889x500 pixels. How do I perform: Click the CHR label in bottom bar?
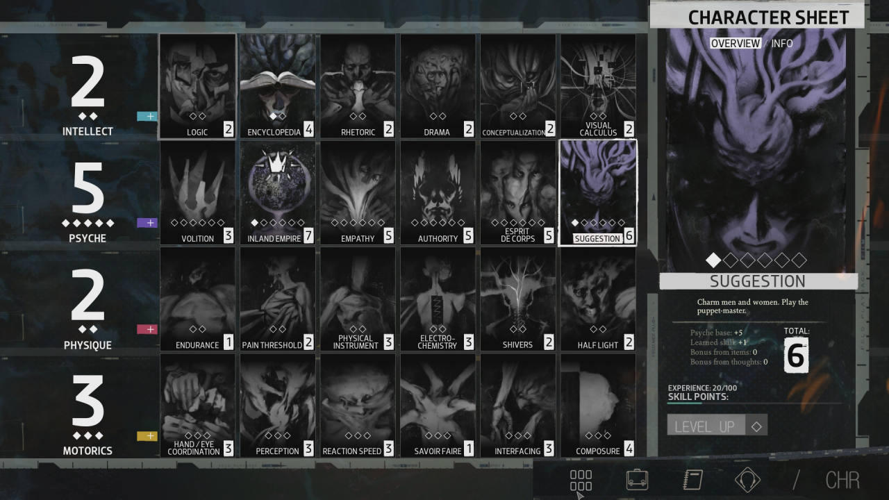click(x=842, y=480)
